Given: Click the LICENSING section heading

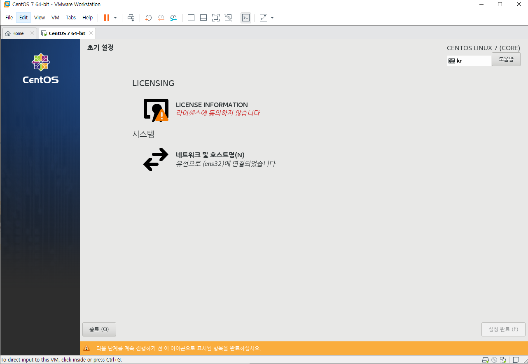Looking at the screenshot, I should [x=153, y=83].
